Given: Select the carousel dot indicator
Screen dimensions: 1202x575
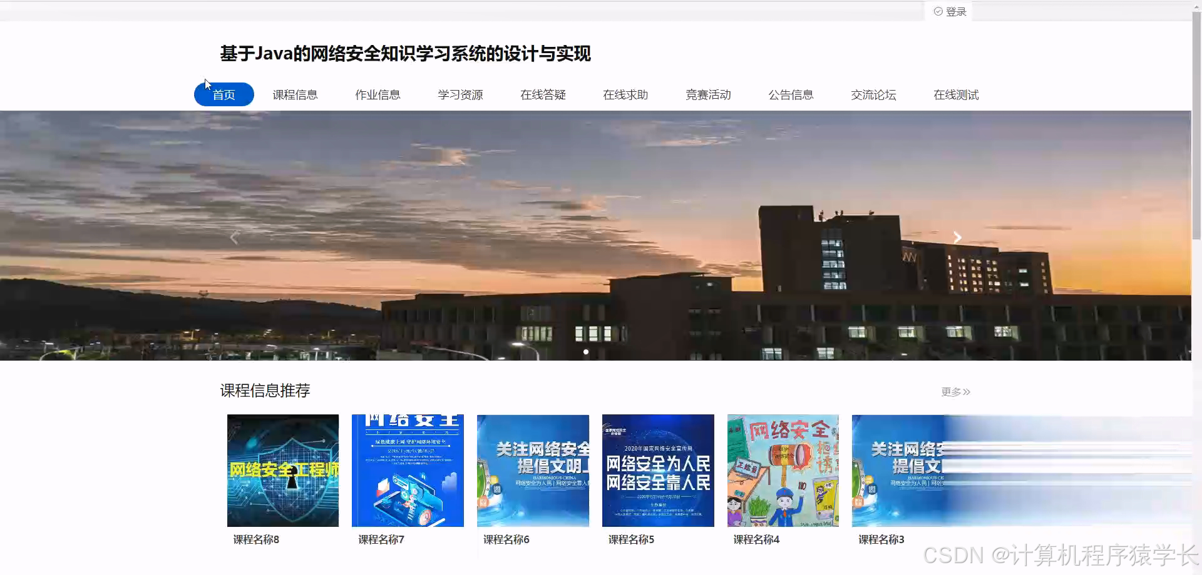Looking at the screenshot, I should tap(586, 351).
